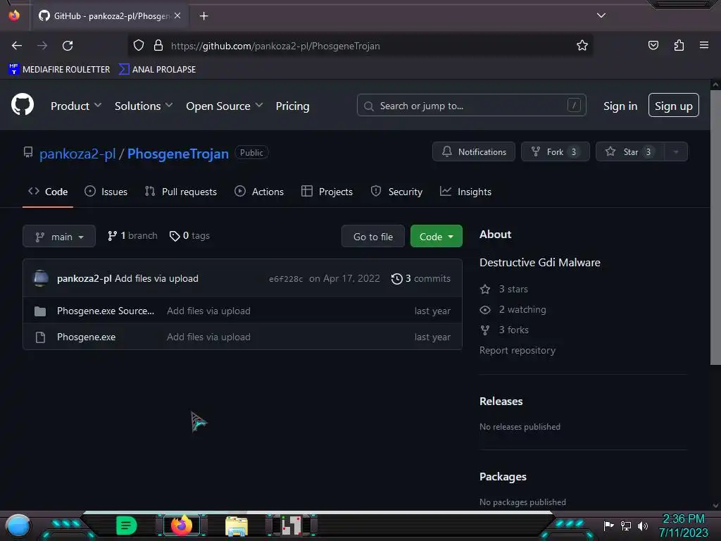
Task: View the 3 forks link in About
Action: pyautogui.click(x=504, y=330)
